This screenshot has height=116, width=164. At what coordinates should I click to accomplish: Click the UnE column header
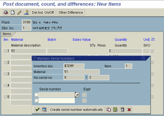[x=147, y=40]
